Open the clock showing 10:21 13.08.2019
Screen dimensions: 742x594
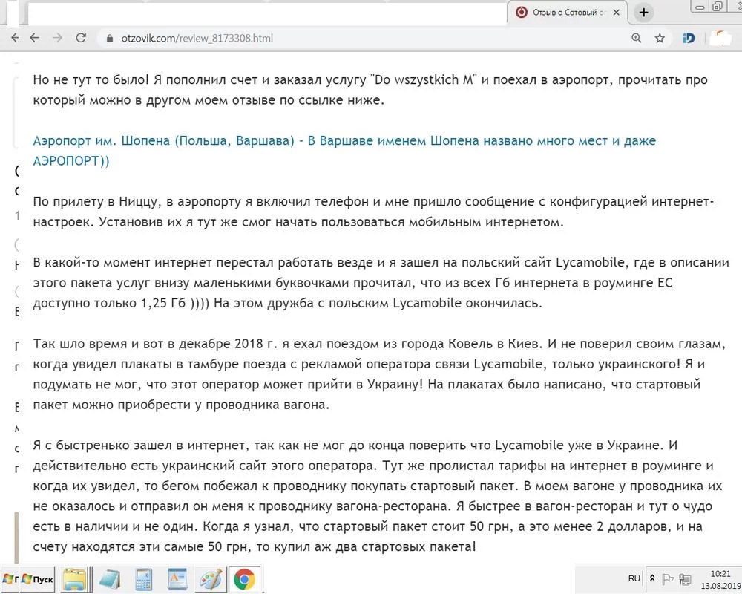pyautogui.click(x=720, y=579)
